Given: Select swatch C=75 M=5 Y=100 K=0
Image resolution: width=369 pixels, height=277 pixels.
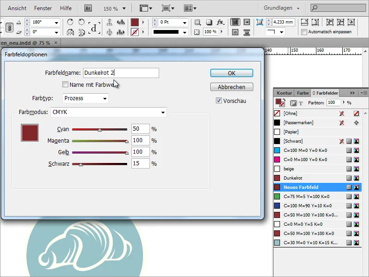Looking at the screenshot, I should point(317,197).
